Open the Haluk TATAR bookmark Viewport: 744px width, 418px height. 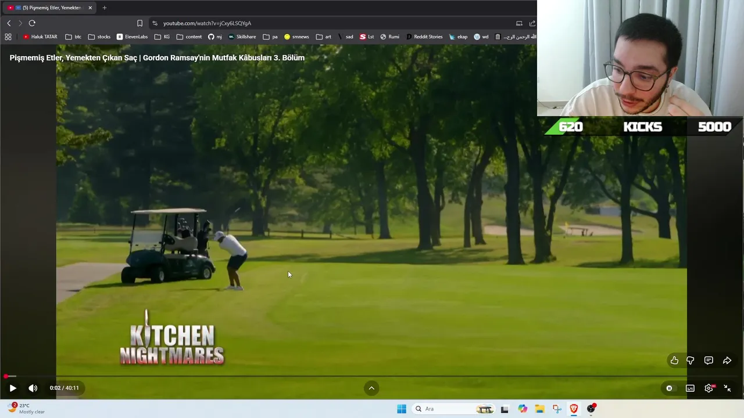tap(40, 37)
